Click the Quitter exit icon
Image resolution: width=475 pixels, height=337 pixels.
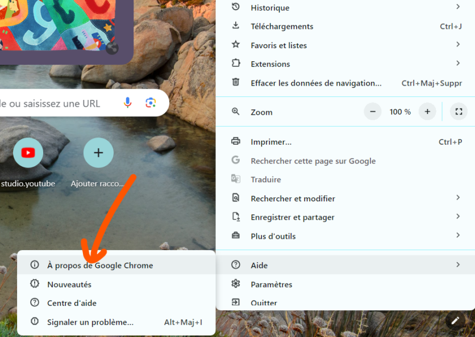pos(236,302)
